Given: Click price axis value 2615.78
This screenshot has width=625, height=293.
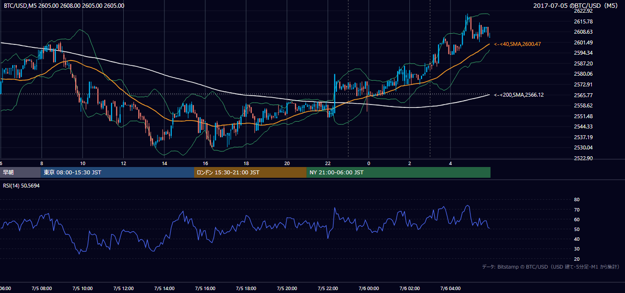Looking at the screenshot, I should (x=583, y=21).
